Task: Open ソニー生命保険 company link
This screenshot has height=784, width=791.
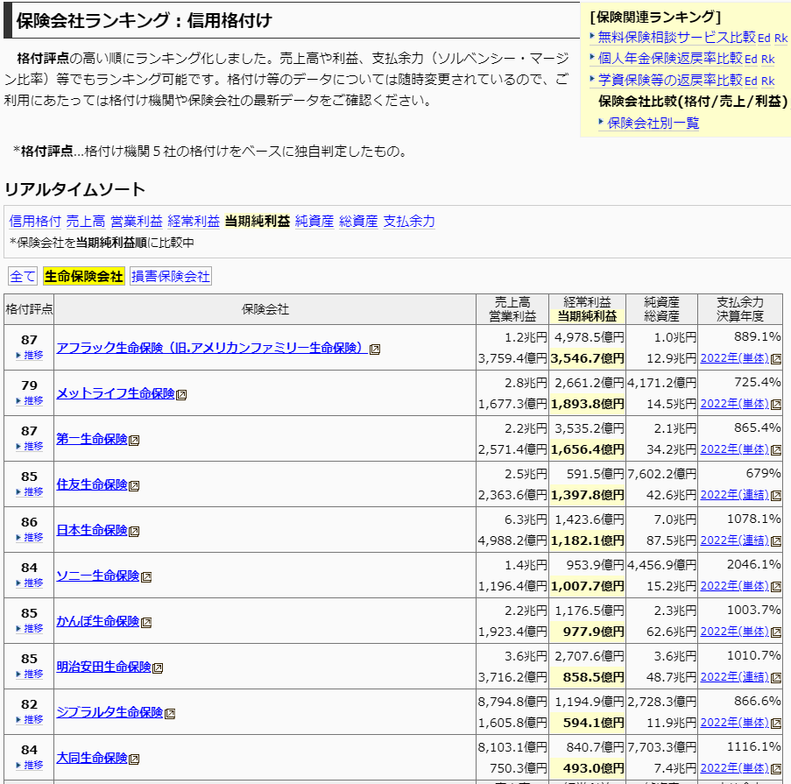Action: 97,576
